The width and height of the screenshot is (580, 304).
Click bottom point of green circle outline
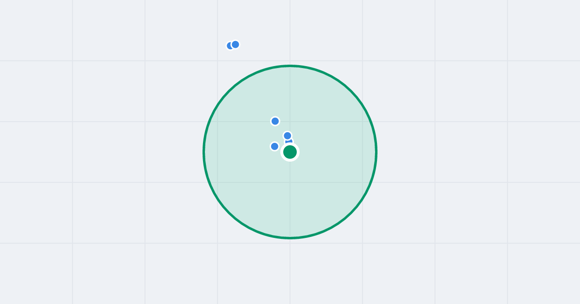(290, 238)
